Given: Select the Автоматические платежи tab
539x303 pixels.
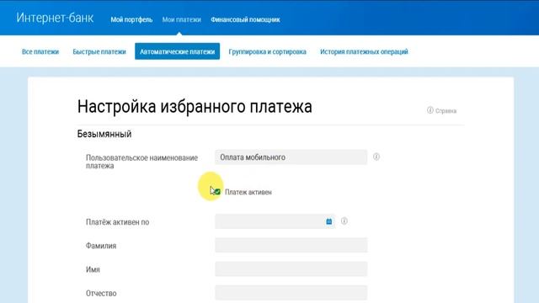Looking at the screenshot, I should 177,51.
